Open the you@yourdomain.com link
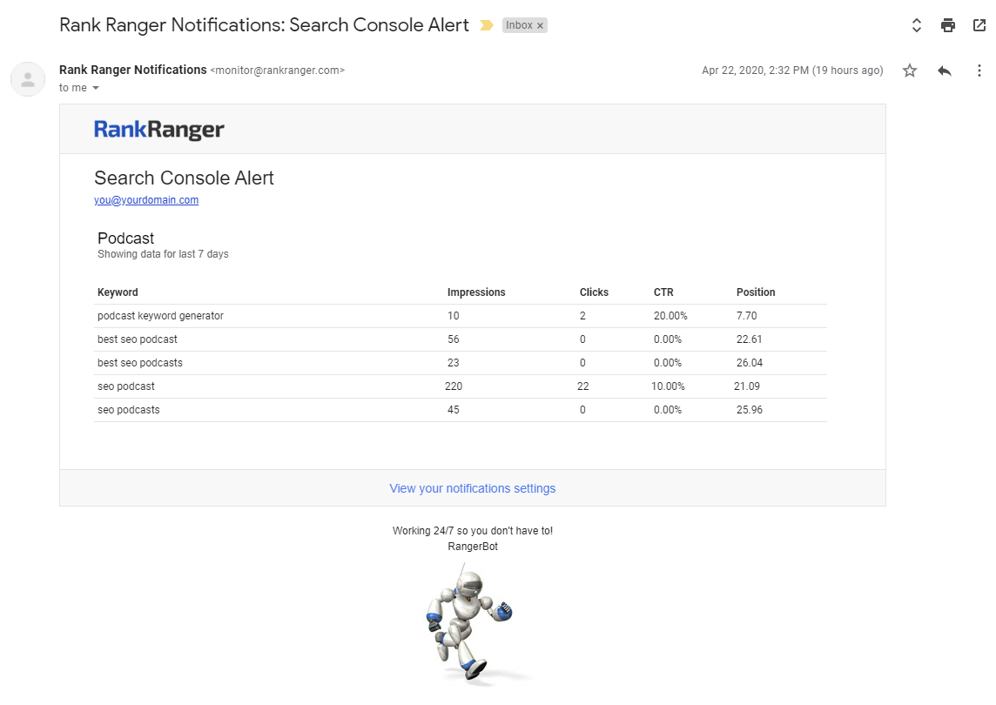 point(146,200)
